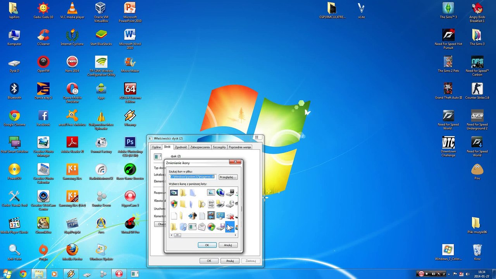
Task: Click OK in the Właściwości dysk (2) window
Action: tap(209, 261)
